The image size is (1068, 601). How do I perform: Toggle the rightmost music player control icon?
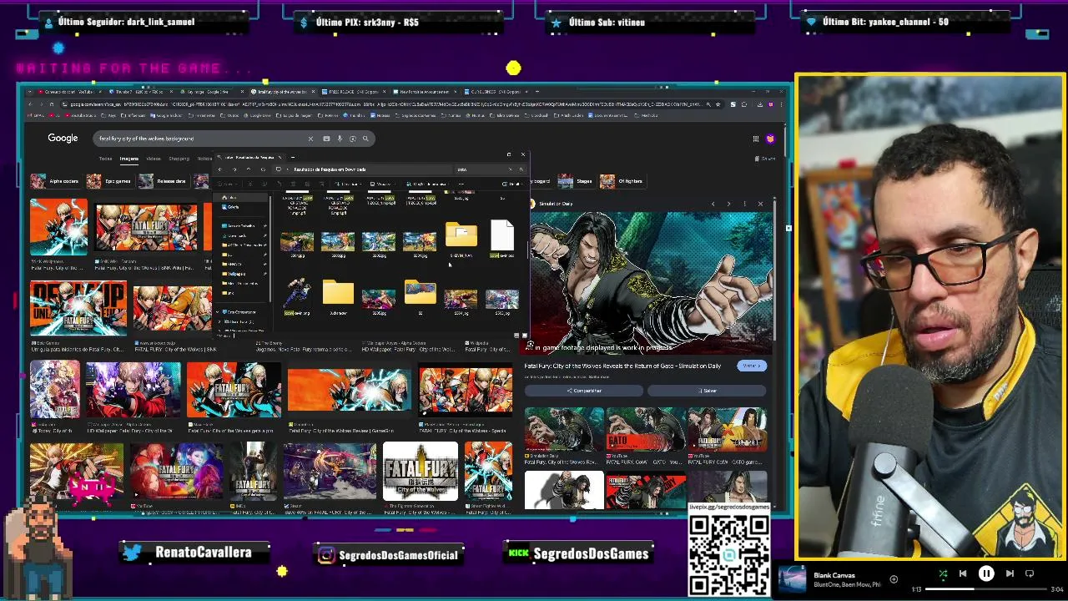pyautogui.click(x=1030, y=573)
